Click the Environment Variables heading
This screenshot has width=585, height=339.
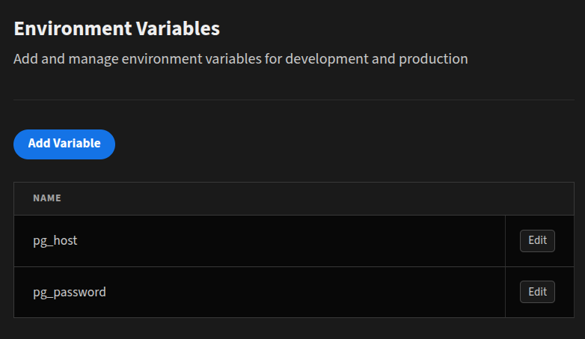(x=117, y=29)
